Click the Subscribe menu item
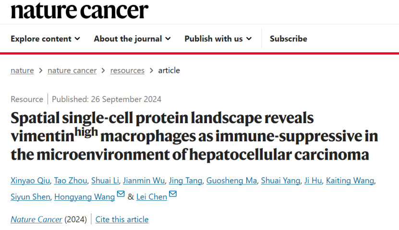 (x=288, y=39)
